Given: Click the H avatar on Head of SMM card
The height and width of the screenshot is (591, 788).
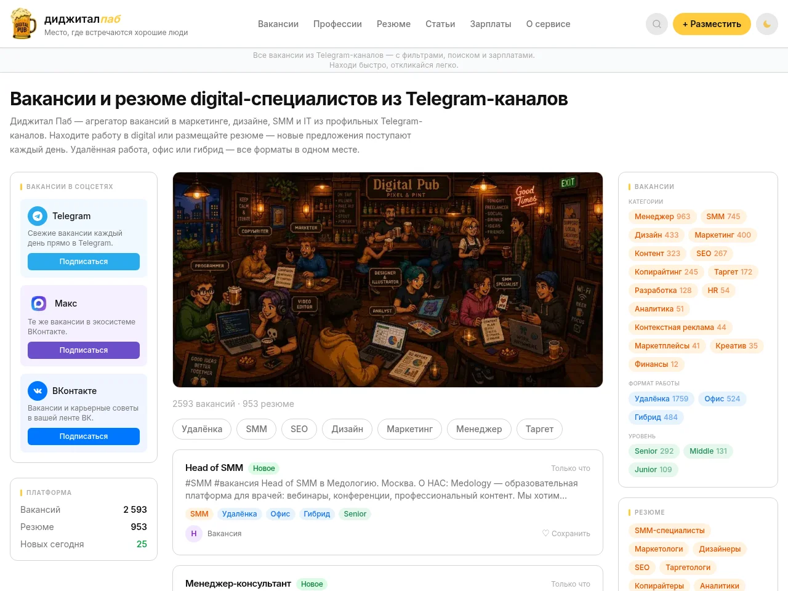Looking at the screenshot, I should point(194,534).
